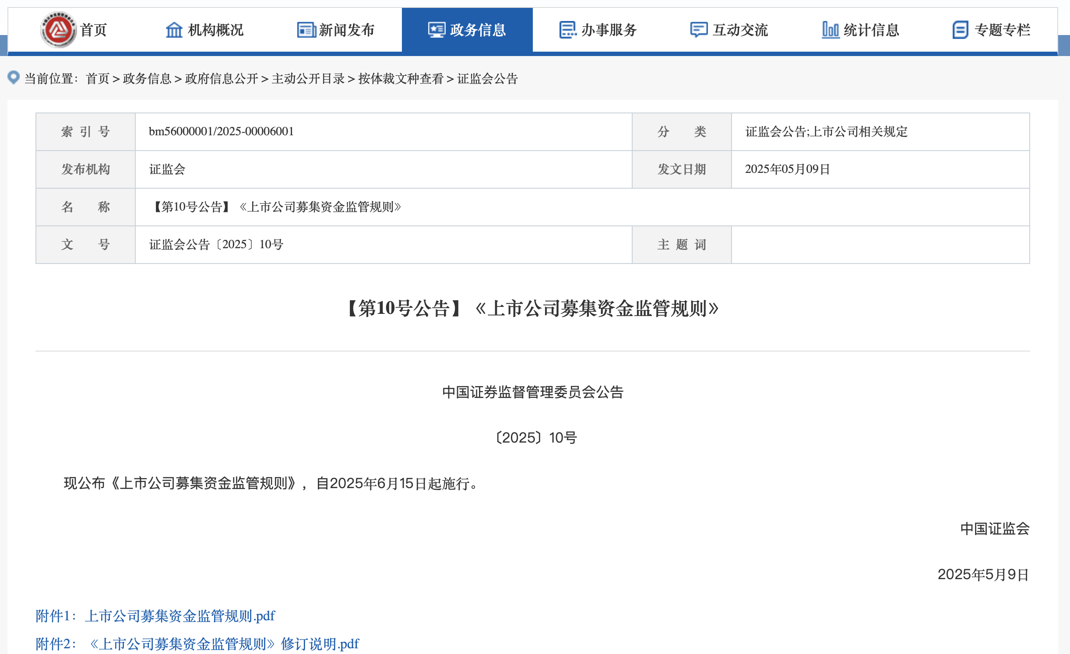
Task: Click 政务信息 in the breadcrumb
Action: 147,79
